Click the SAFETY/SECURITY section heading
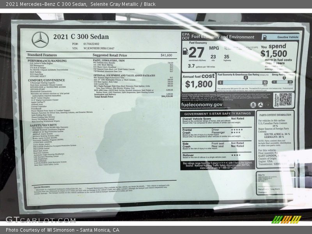The width and height of the screenshot is (312, 234). click(x=43, y=125)
